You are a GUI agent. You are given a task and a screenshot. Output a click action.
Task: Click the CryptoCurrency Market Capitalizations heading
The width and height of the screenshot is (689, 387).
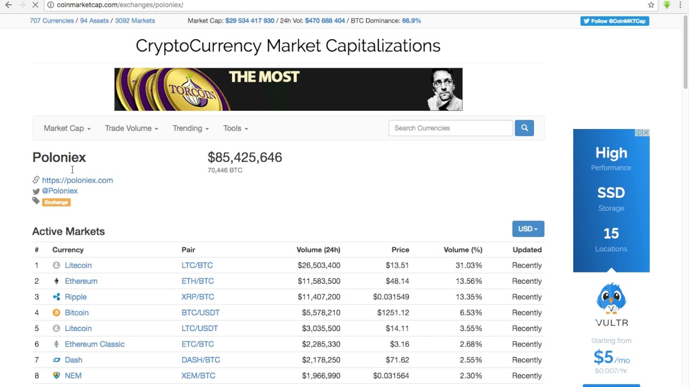coord(288,46)
